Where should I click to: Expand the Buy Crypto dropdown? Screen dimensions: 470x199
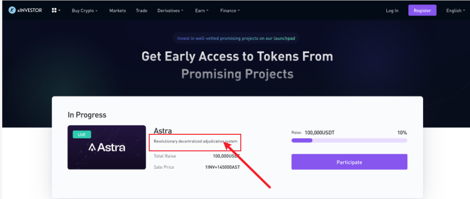85,10
